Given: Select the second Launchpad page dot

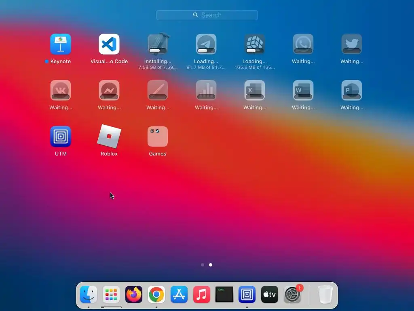Looking at the screenshot, I should click(x=211, y=265).
